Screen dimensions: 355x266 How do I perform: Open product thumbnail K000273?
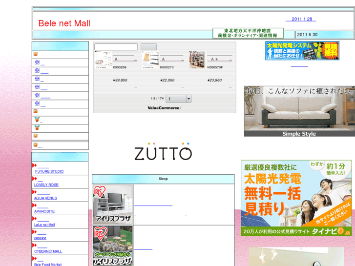[x=150, y=60]
